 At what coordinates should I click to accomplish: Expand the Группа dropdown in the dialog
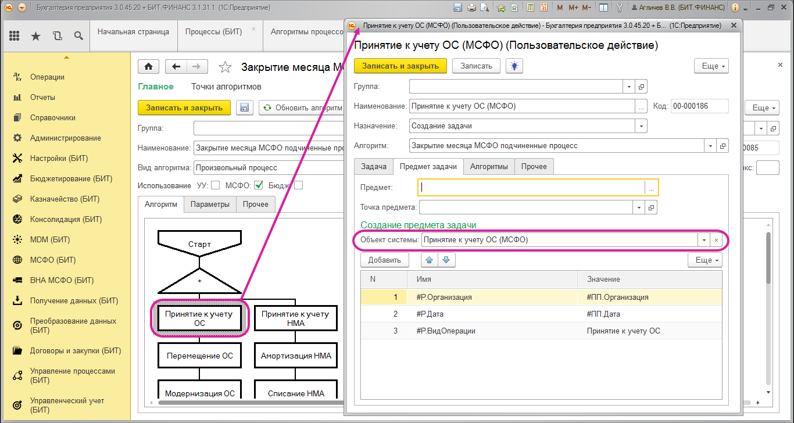(x=630, y=87)
